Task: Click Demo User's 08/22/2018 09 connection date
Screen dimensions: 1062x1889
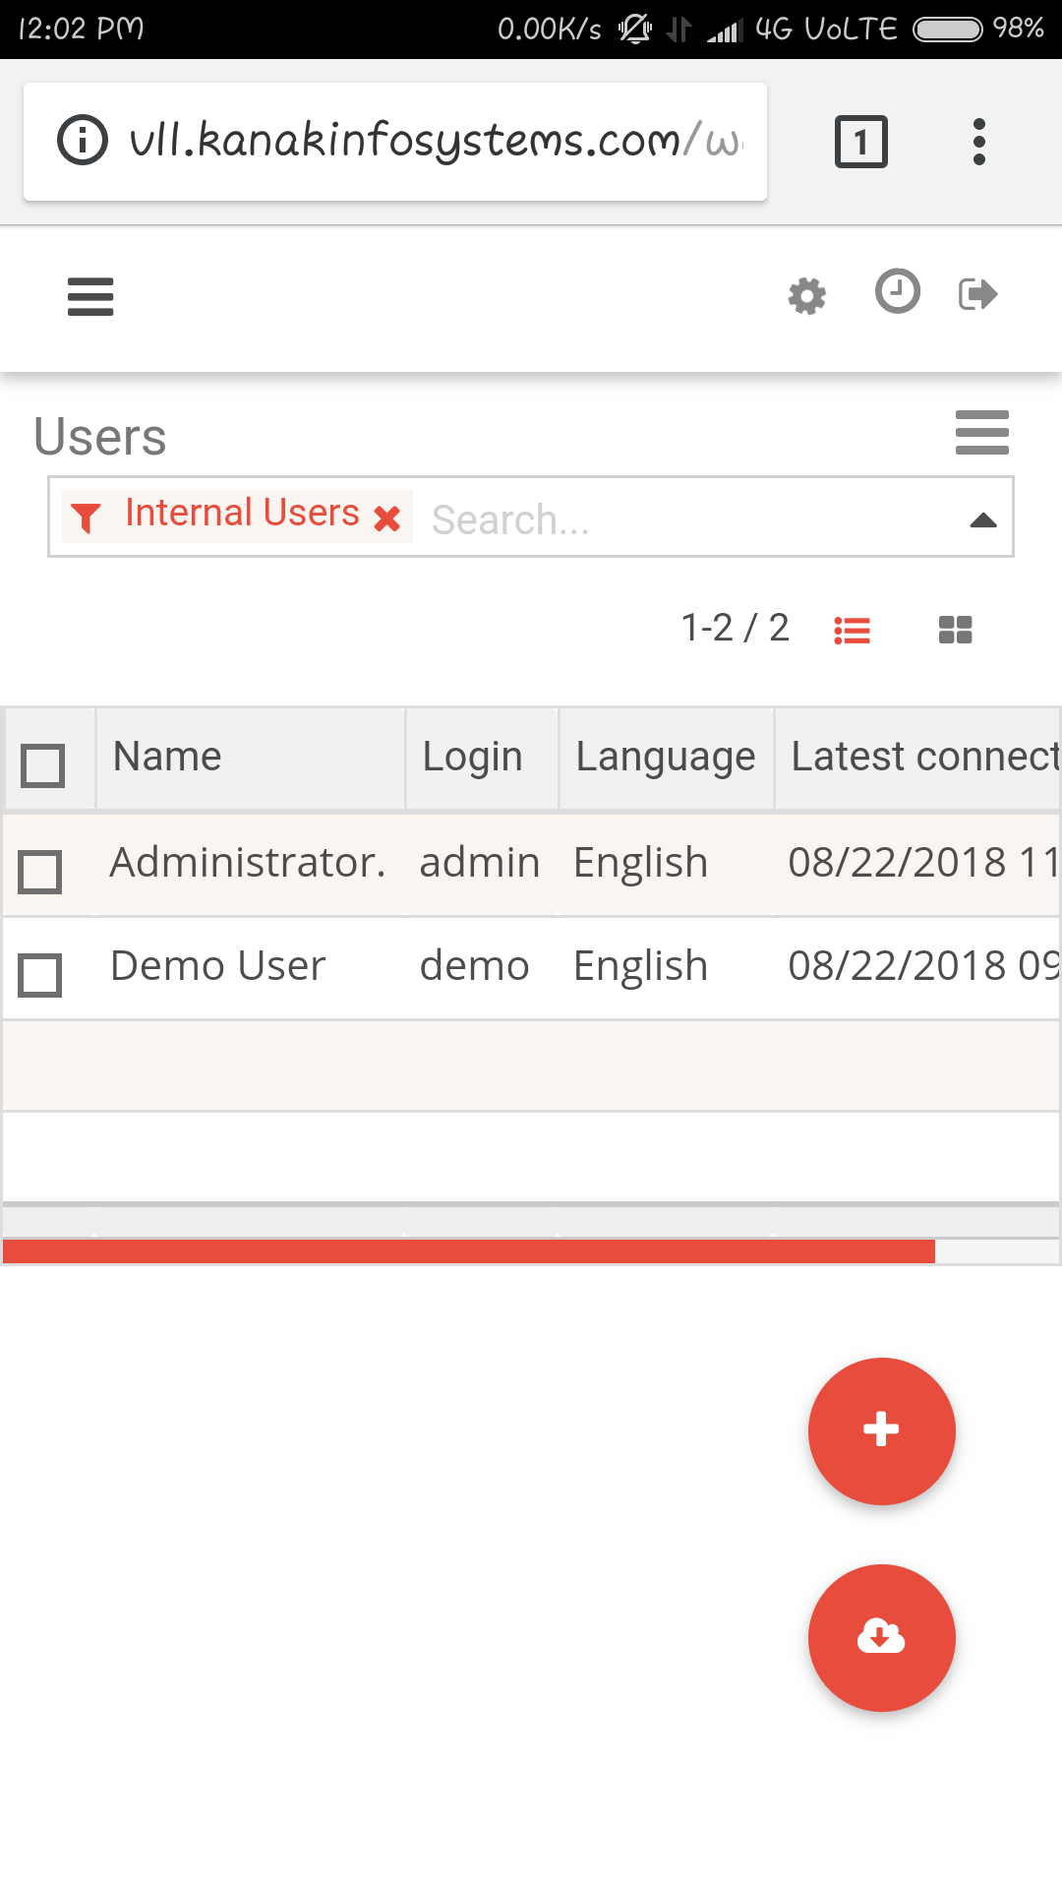Action: click(923, 966)
